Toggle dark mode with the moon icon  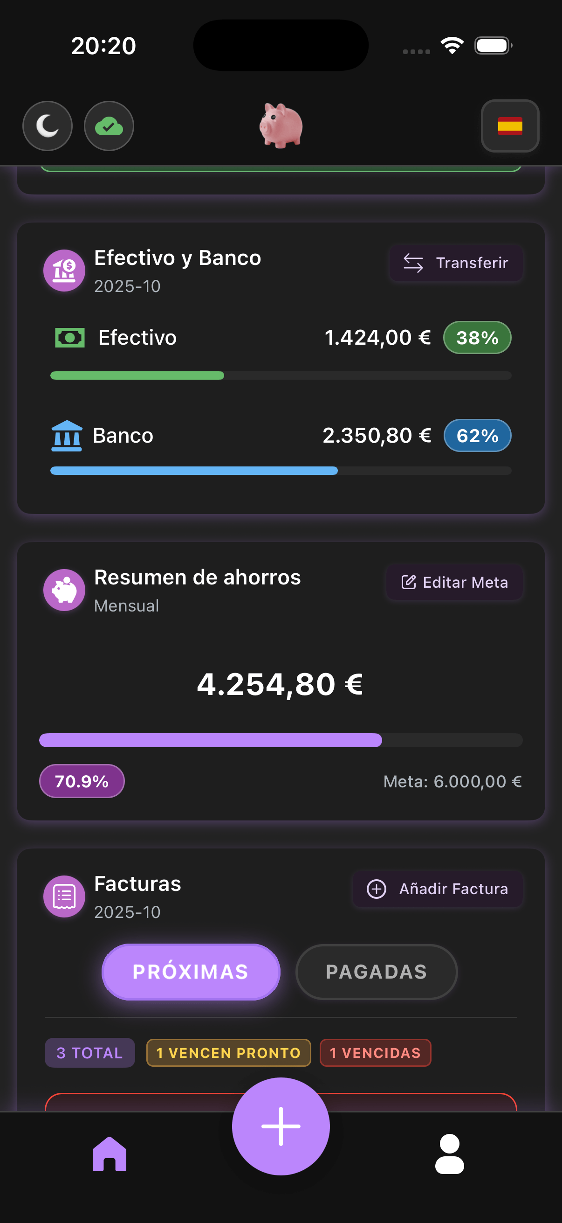(x=48, y=126)
